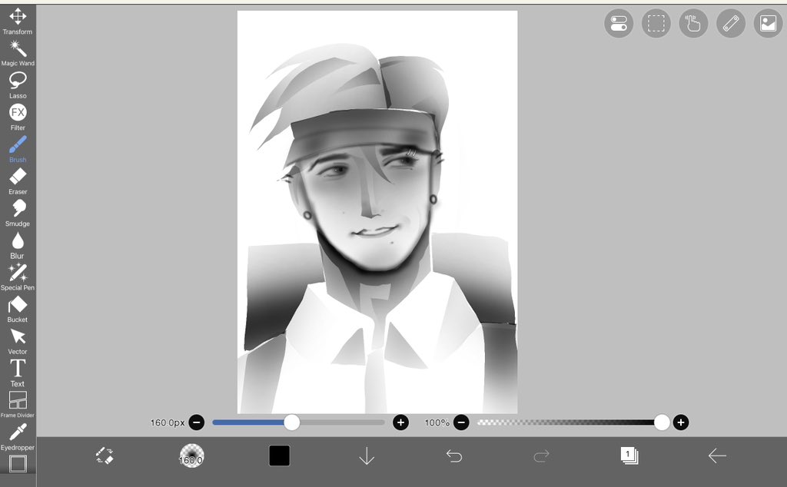The height and width of the screenshot is (487, 787).
Task: Click the portrait drawing canvas
Action: pyautogui.click(x=377, y=212)
